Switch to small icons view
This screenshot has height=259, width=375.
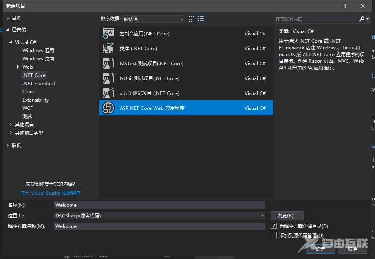191,19
